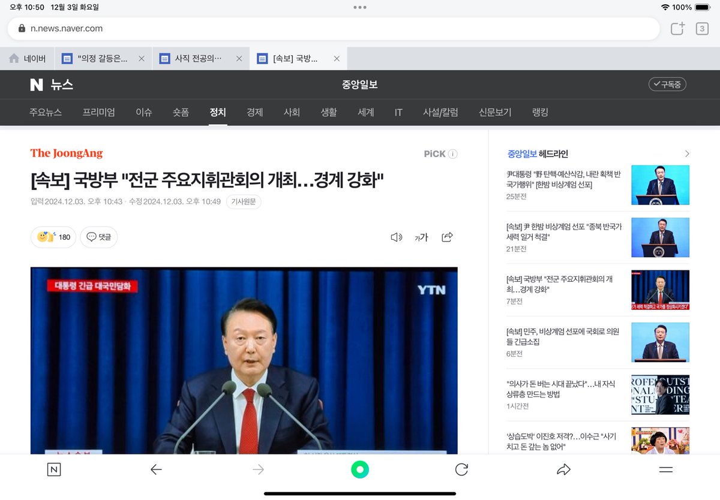720x500 pixels.
Task: Switch to the 네이버 home tab
Action: click(28, 59)
